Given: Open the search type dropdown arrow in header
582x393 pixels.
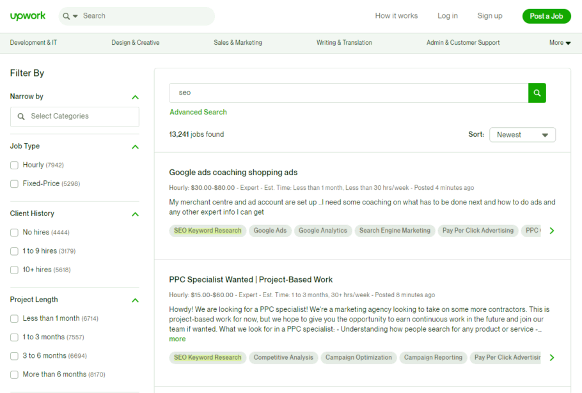Looking at the screenshot, I should coord(75,17).
